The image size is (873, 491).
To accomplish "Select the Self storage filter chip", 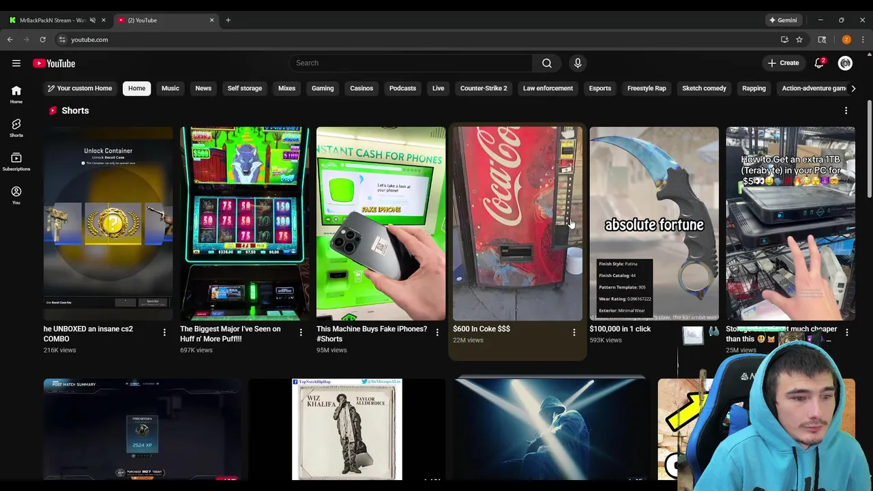I will tap(245, 88).
